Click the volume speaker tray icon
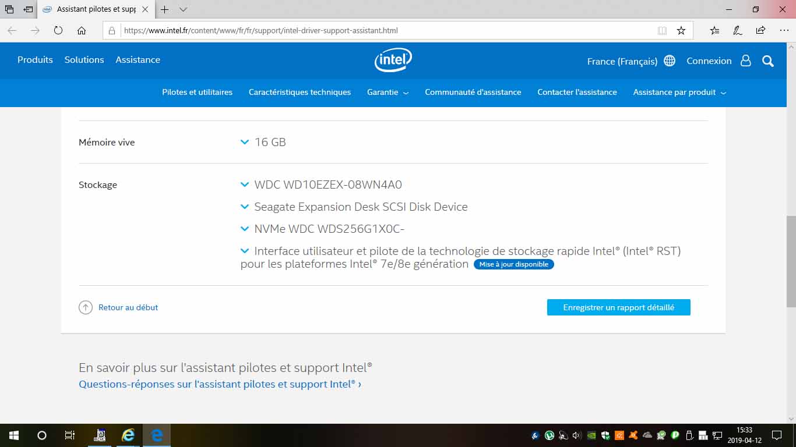The height and width of the screenshot is (447, 796). [x=577, y=435]
